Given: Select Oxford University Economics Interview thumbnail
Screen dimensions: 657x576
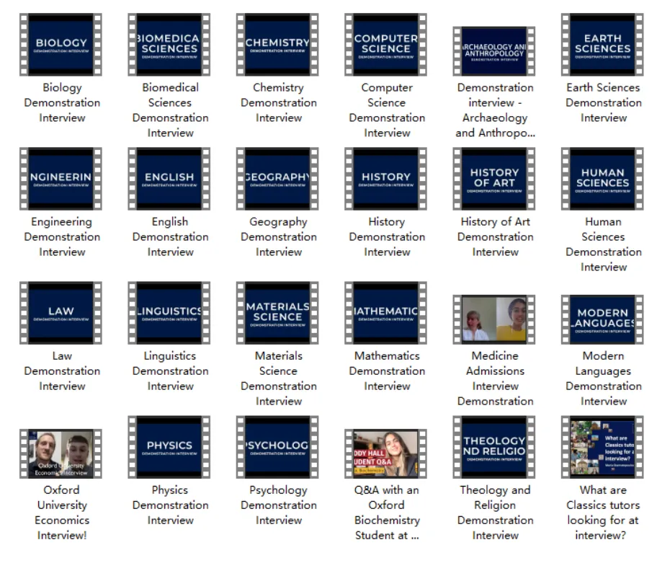Looking at the screenshot, I should tap(61, 453).
